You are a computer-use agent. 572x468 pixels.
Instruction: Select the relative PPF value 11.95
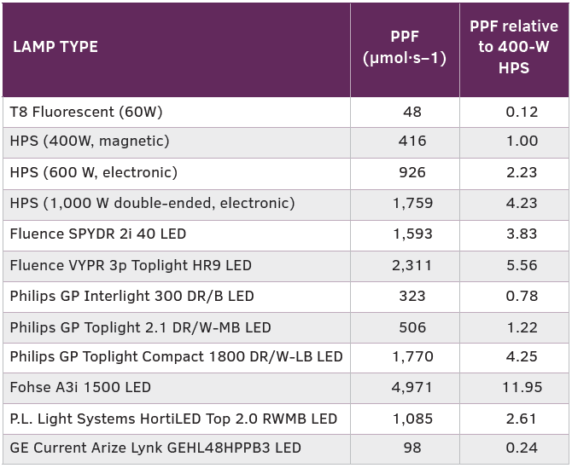(522, 387)
